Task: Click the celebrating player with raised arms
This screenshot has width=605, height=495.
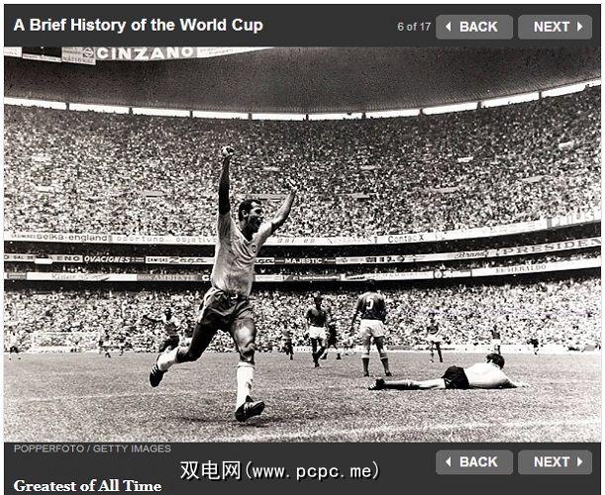Action: (x=228, y=281)
